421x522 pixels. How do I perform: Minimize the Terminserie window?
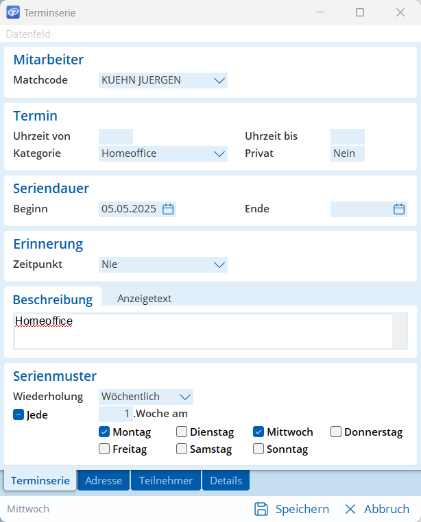coord(320,12)
